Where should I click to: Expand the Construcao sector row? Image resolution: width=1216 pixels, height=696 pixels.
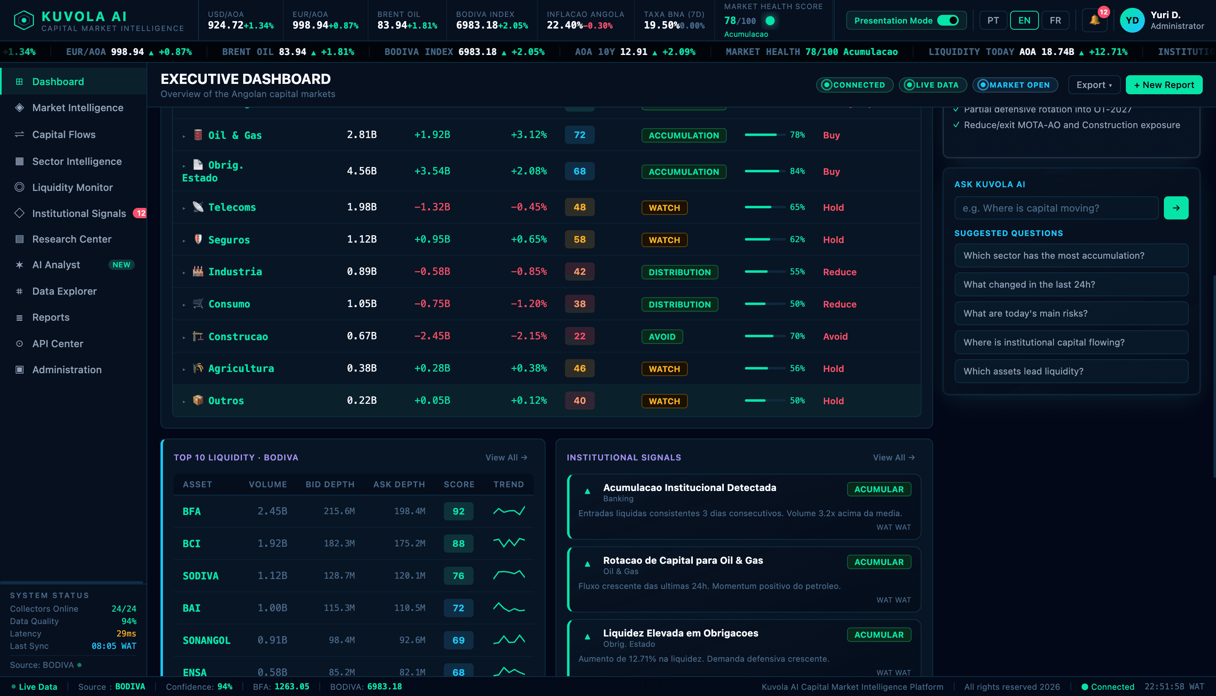point(184,338)
